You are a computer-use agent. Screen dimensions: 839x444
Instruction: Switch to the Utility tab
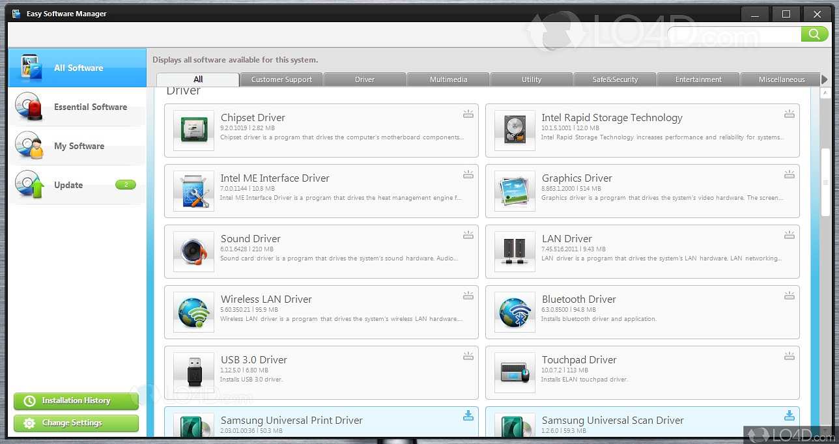click(532, 79)
